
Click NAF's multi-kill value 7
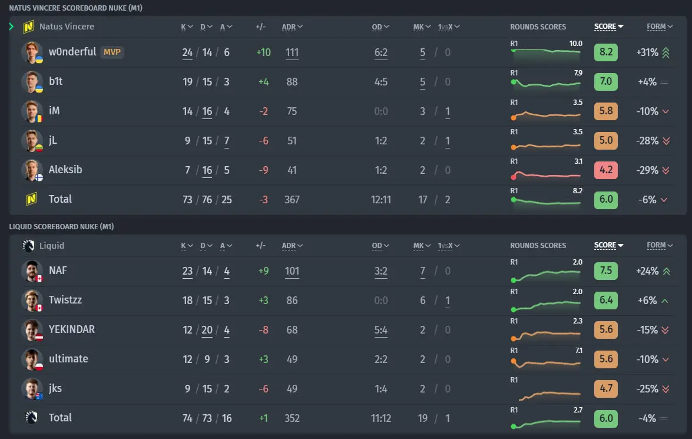(x=422, y=270)
